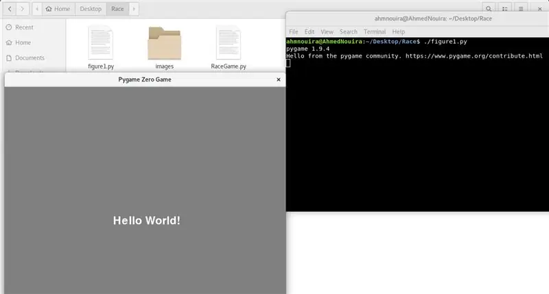Viewport: 549px width, 294px height.
Task: Open the Home path button
Action: [58, 9]
